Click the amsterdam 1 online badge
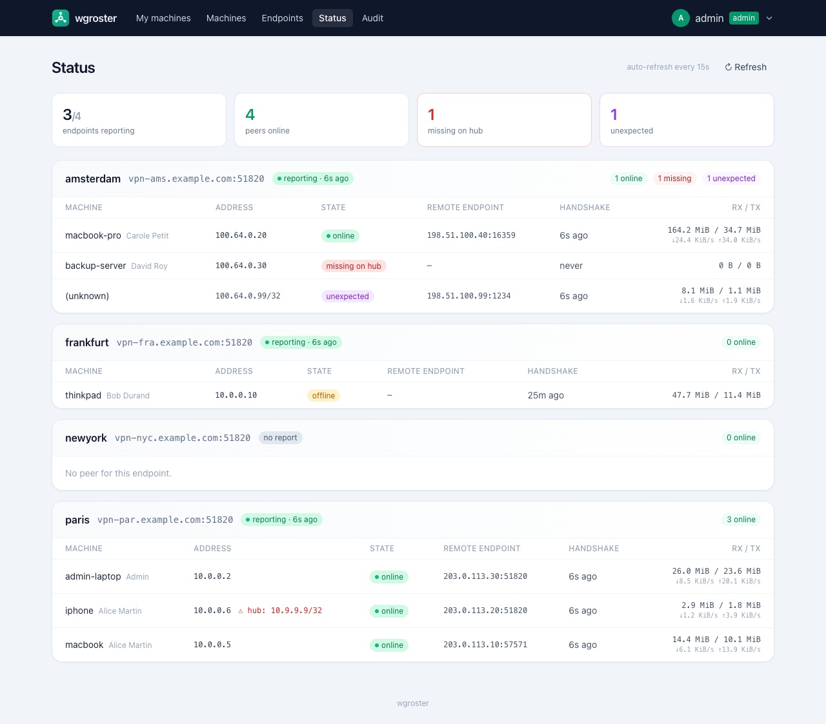 629,179
